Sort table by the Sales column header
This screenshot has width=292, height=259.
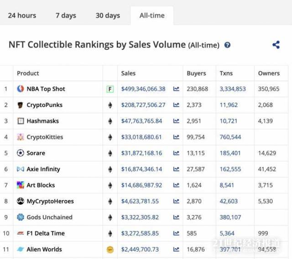(128, 73)
